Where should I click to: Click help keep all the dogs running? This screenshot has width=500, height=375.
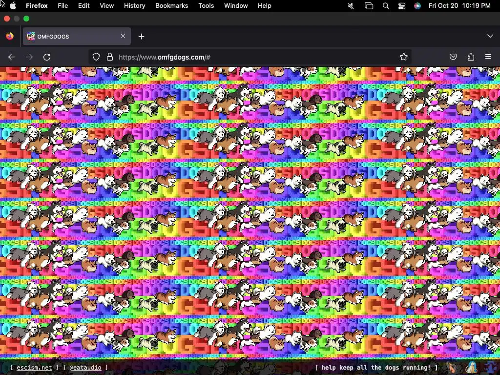click(376, 367)
